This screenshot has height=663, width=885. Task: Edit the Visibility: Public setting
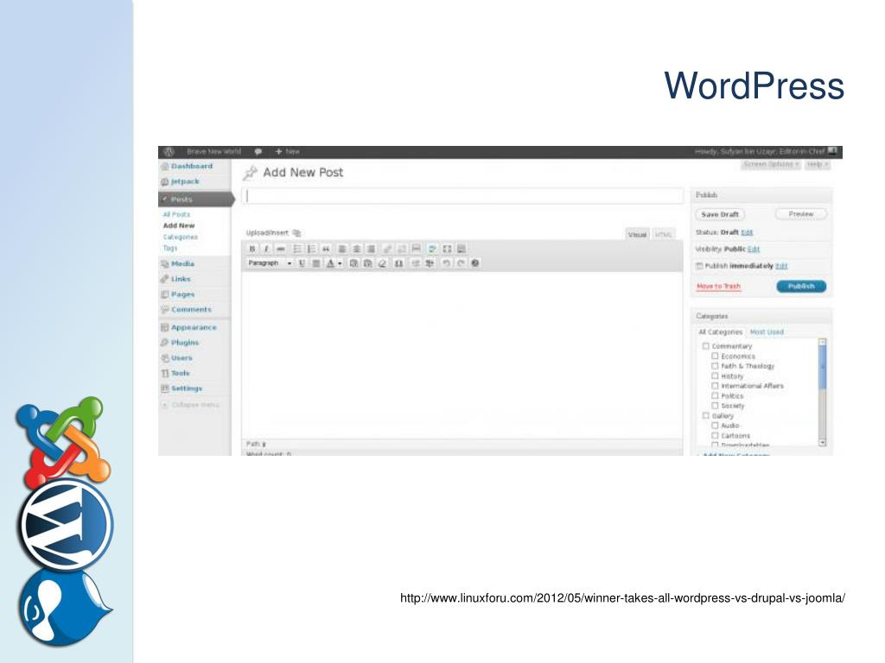(754, 249)
